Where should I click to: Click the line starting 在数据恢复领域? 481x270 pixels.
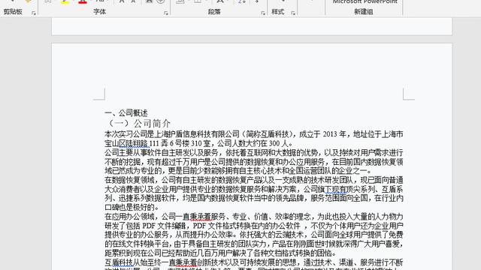(254, 180)
